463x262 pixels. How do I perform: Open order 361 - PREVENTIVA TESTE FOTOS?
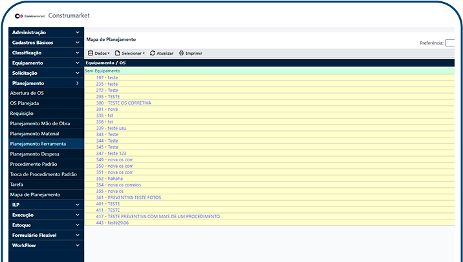(x=128, y=197)
